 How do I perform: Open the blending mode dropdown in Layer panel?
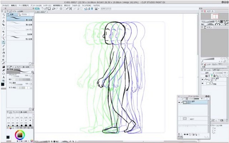point(209,73)
